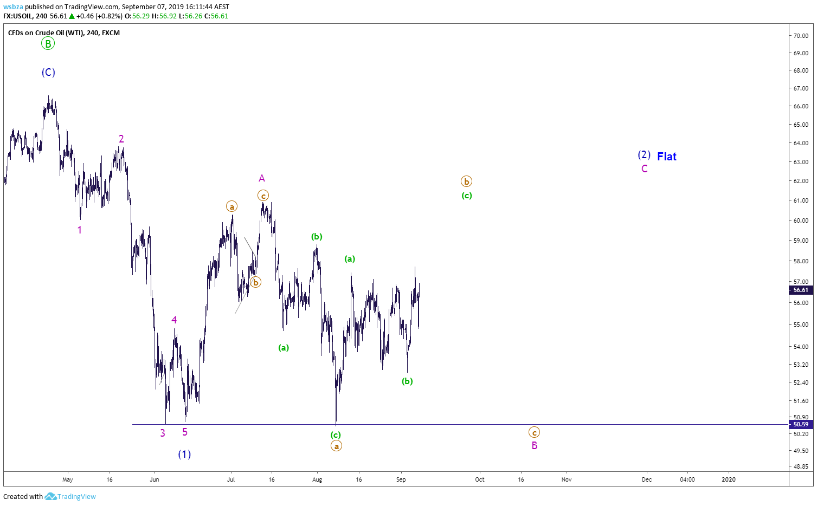This screenshot has width=817, height=506.
Task: Click the Sep time axis label
Action: 401,479
